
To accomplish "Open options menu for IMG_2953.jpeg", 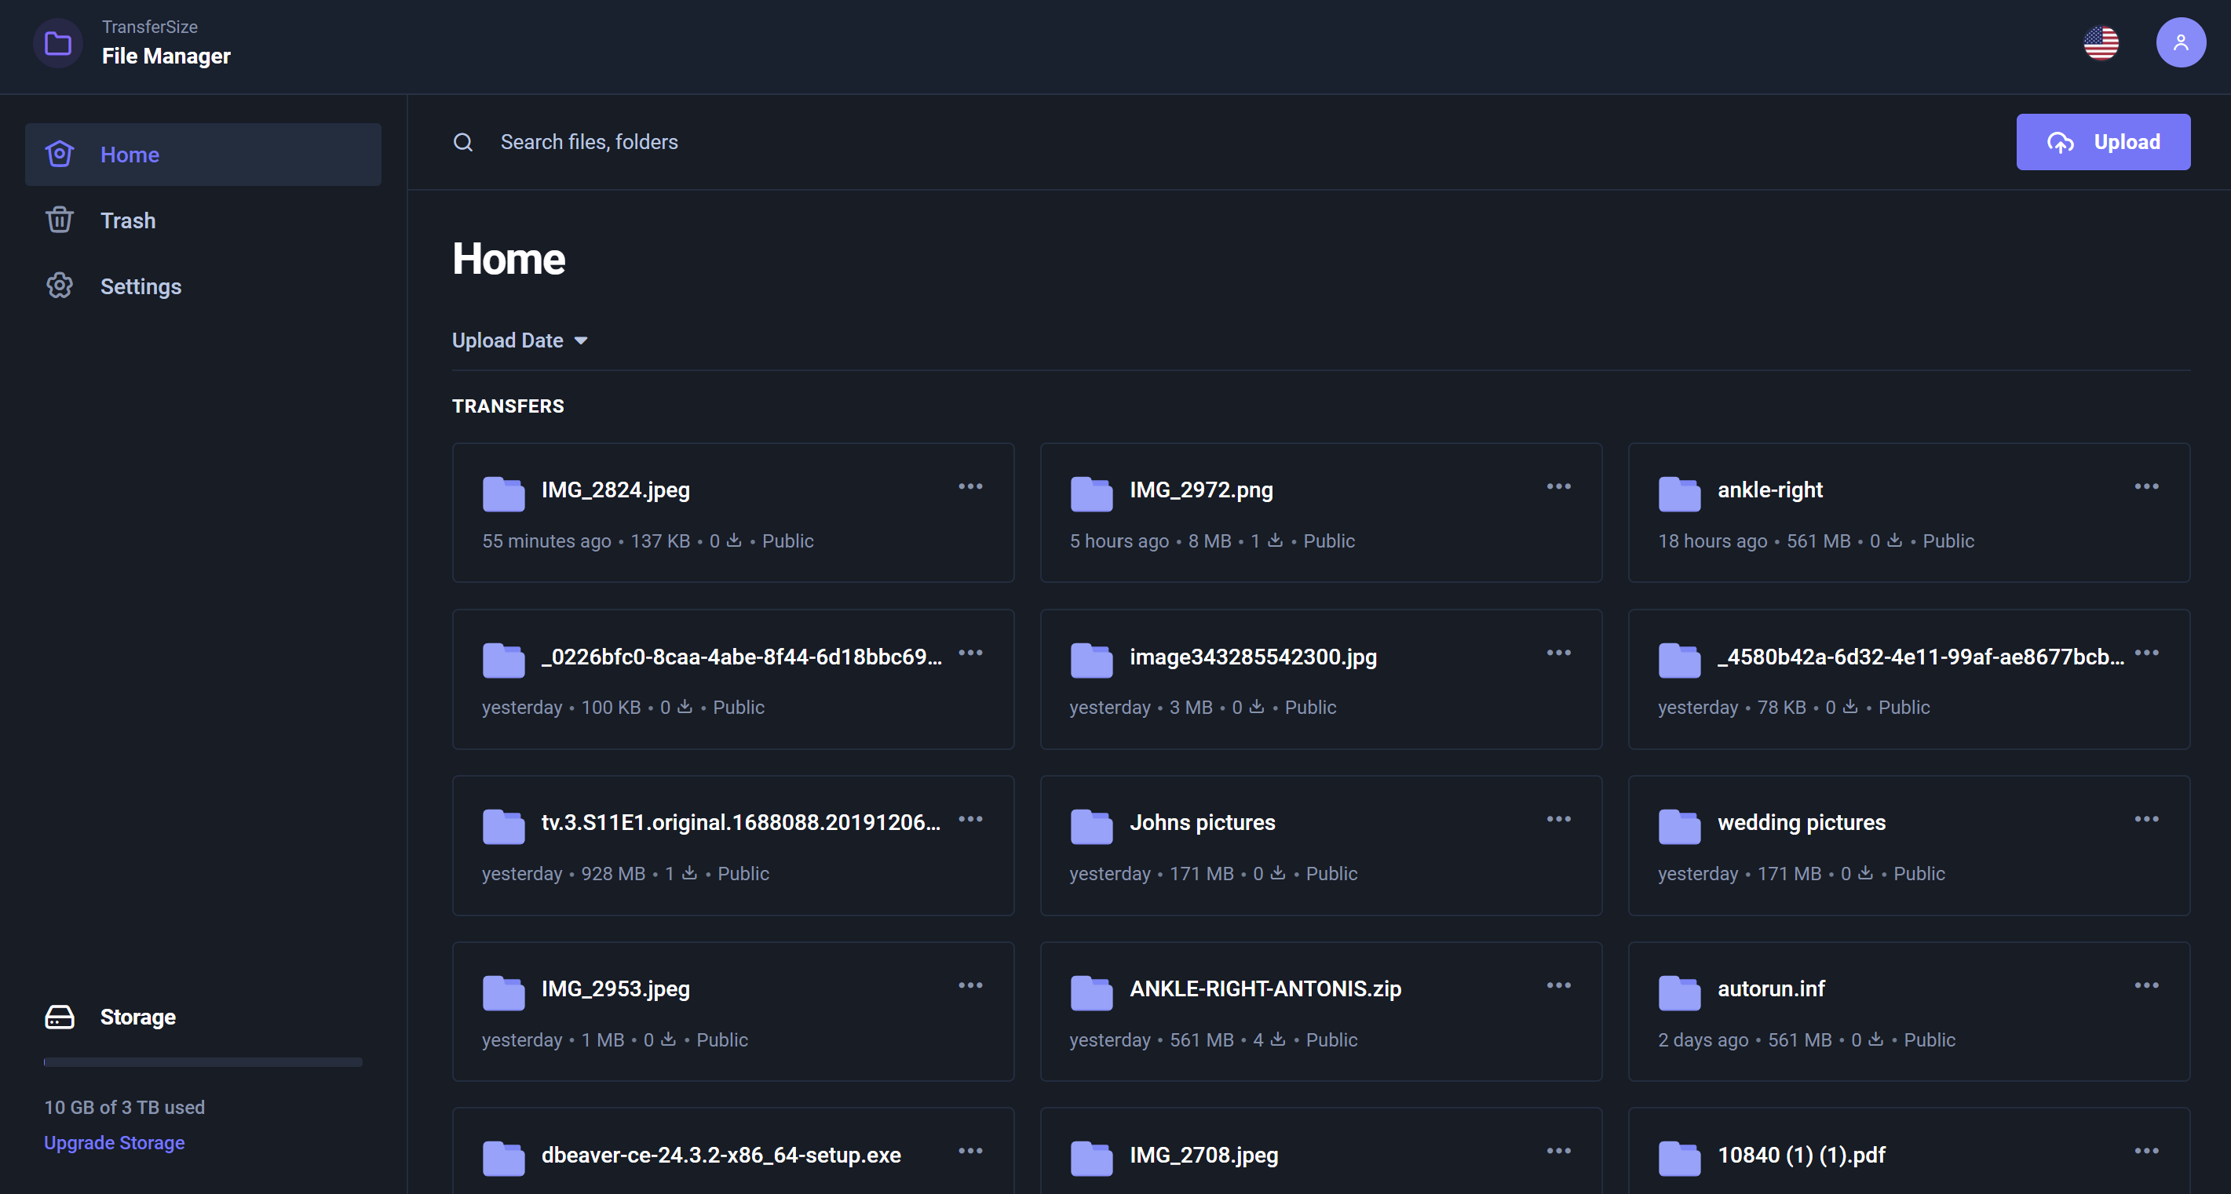I will click(x=970, y=985).
